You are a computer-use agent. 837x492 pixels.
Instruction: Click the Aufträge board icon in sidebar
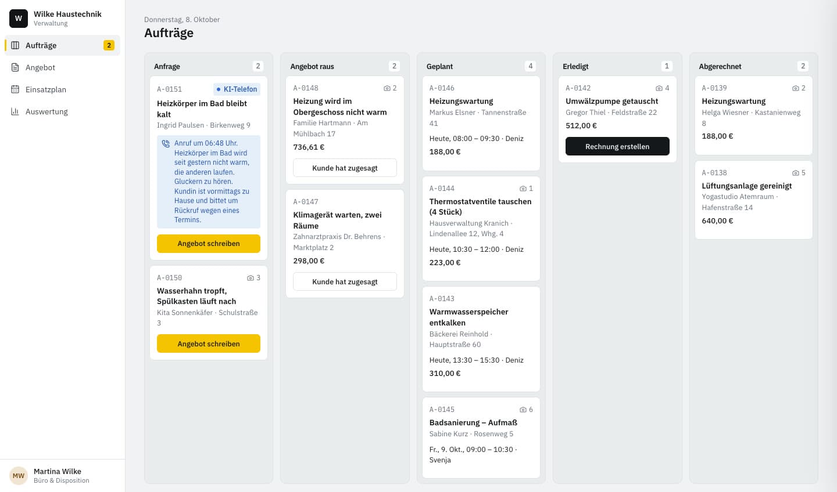tap(15, 45)
